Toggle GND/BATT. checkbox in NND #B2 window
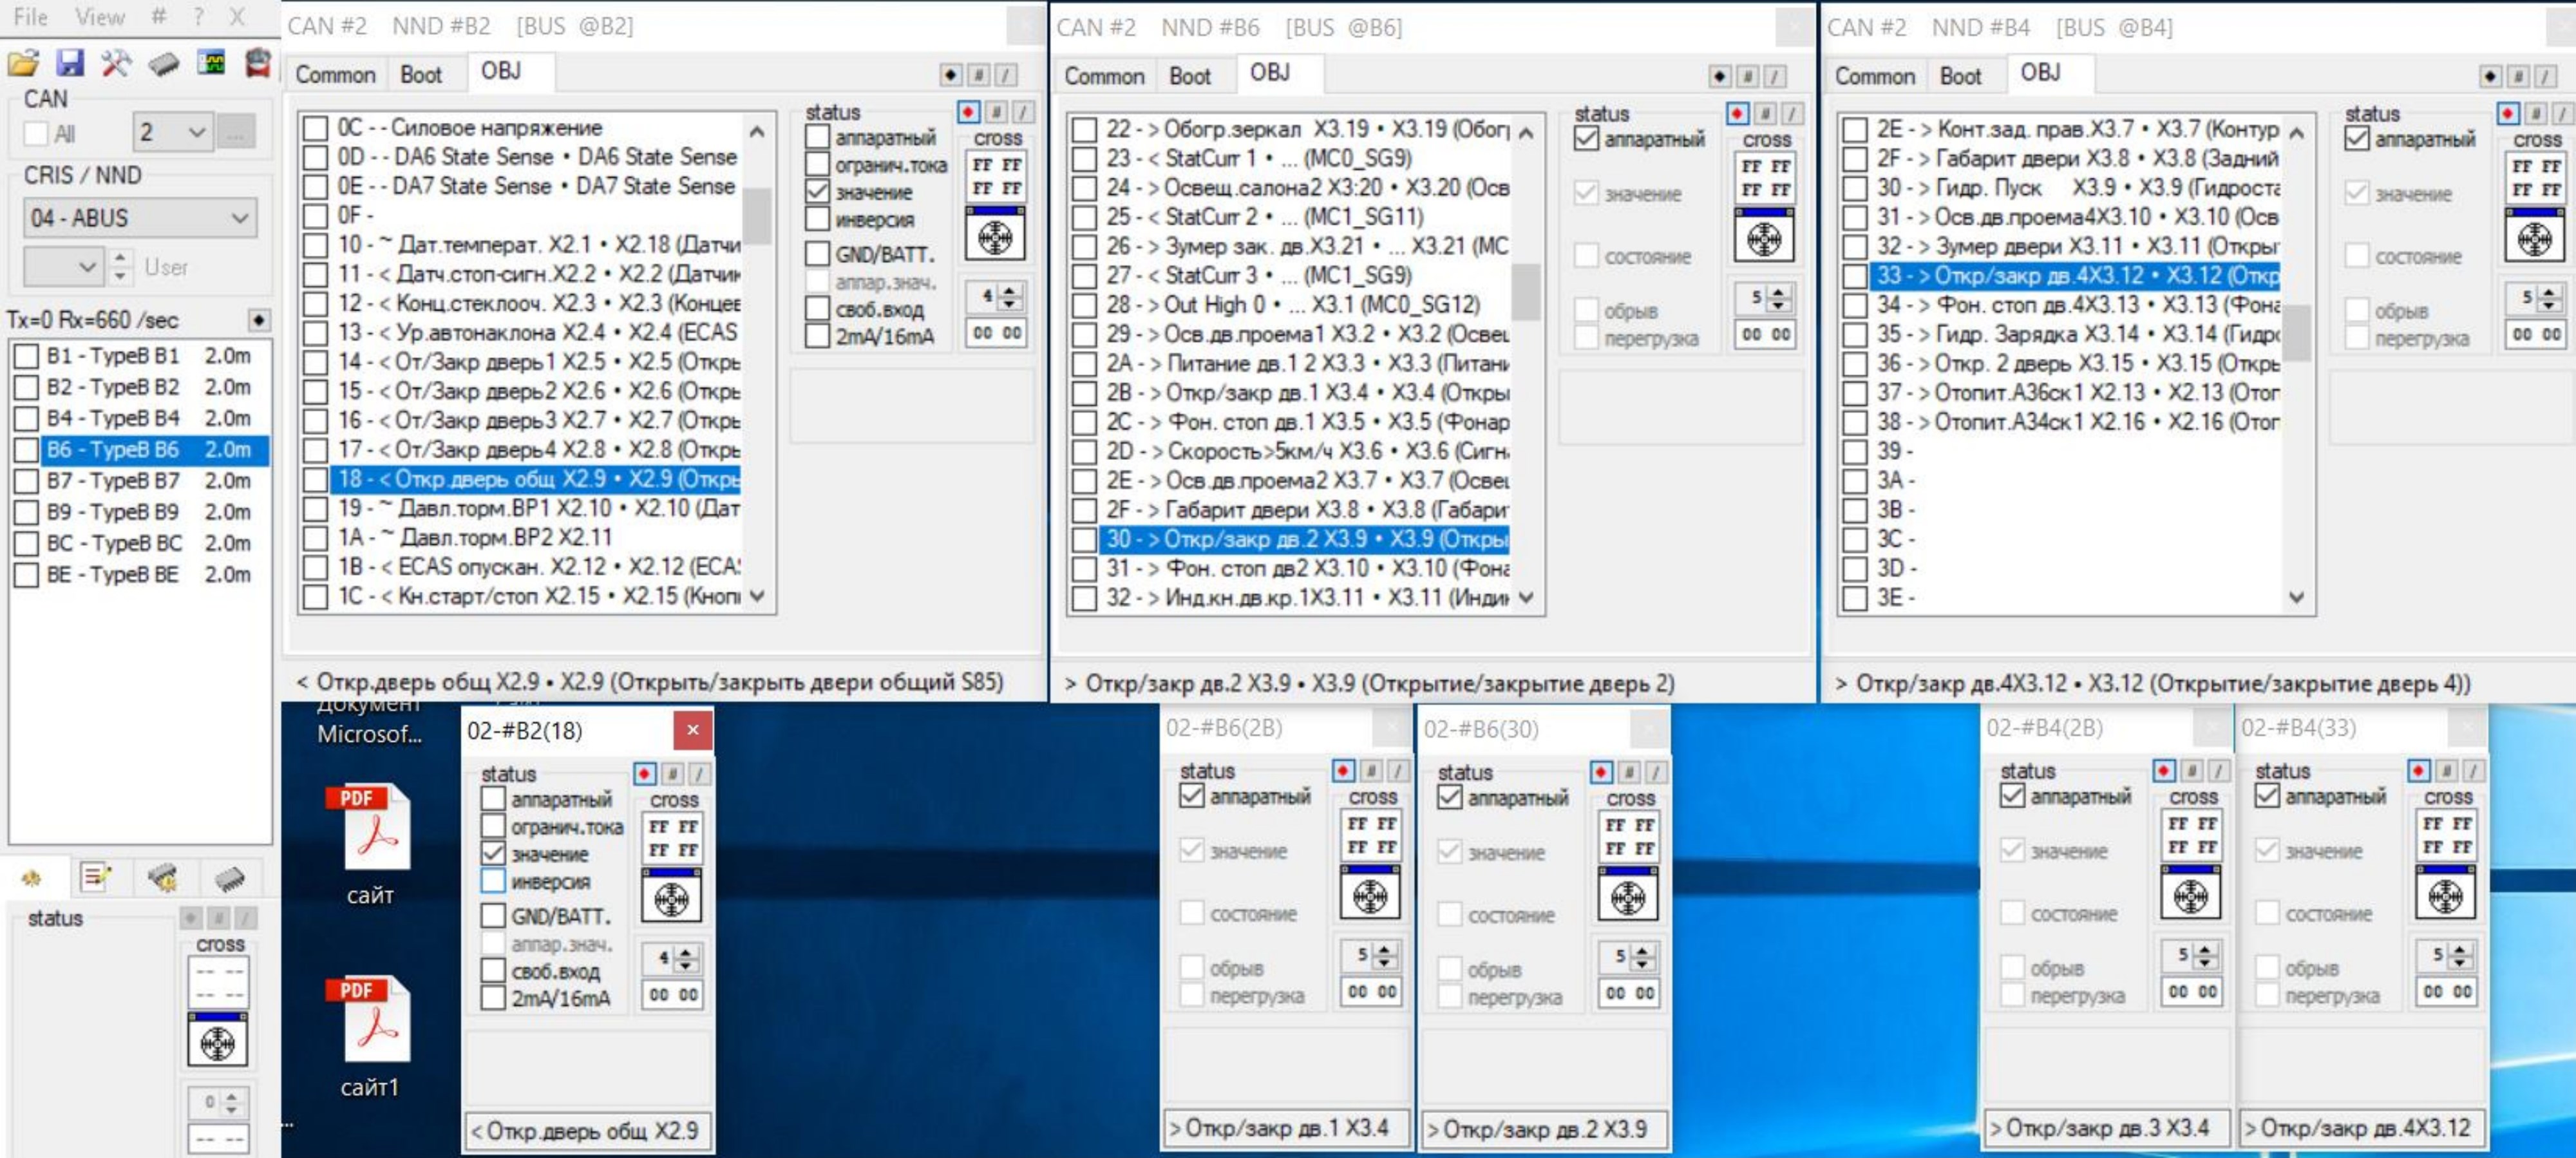Screen dimensions: 2576x1158 pyautogui.click(x=818, y=254)
